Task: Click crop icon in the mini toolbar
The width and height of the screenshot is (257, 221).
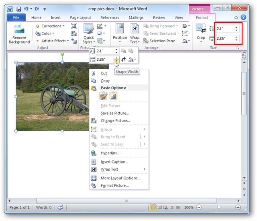Action: 123,59
